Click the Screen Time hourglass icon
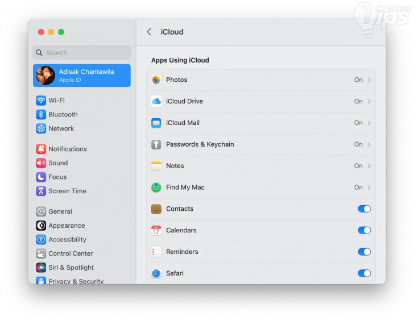 (41, 191)
